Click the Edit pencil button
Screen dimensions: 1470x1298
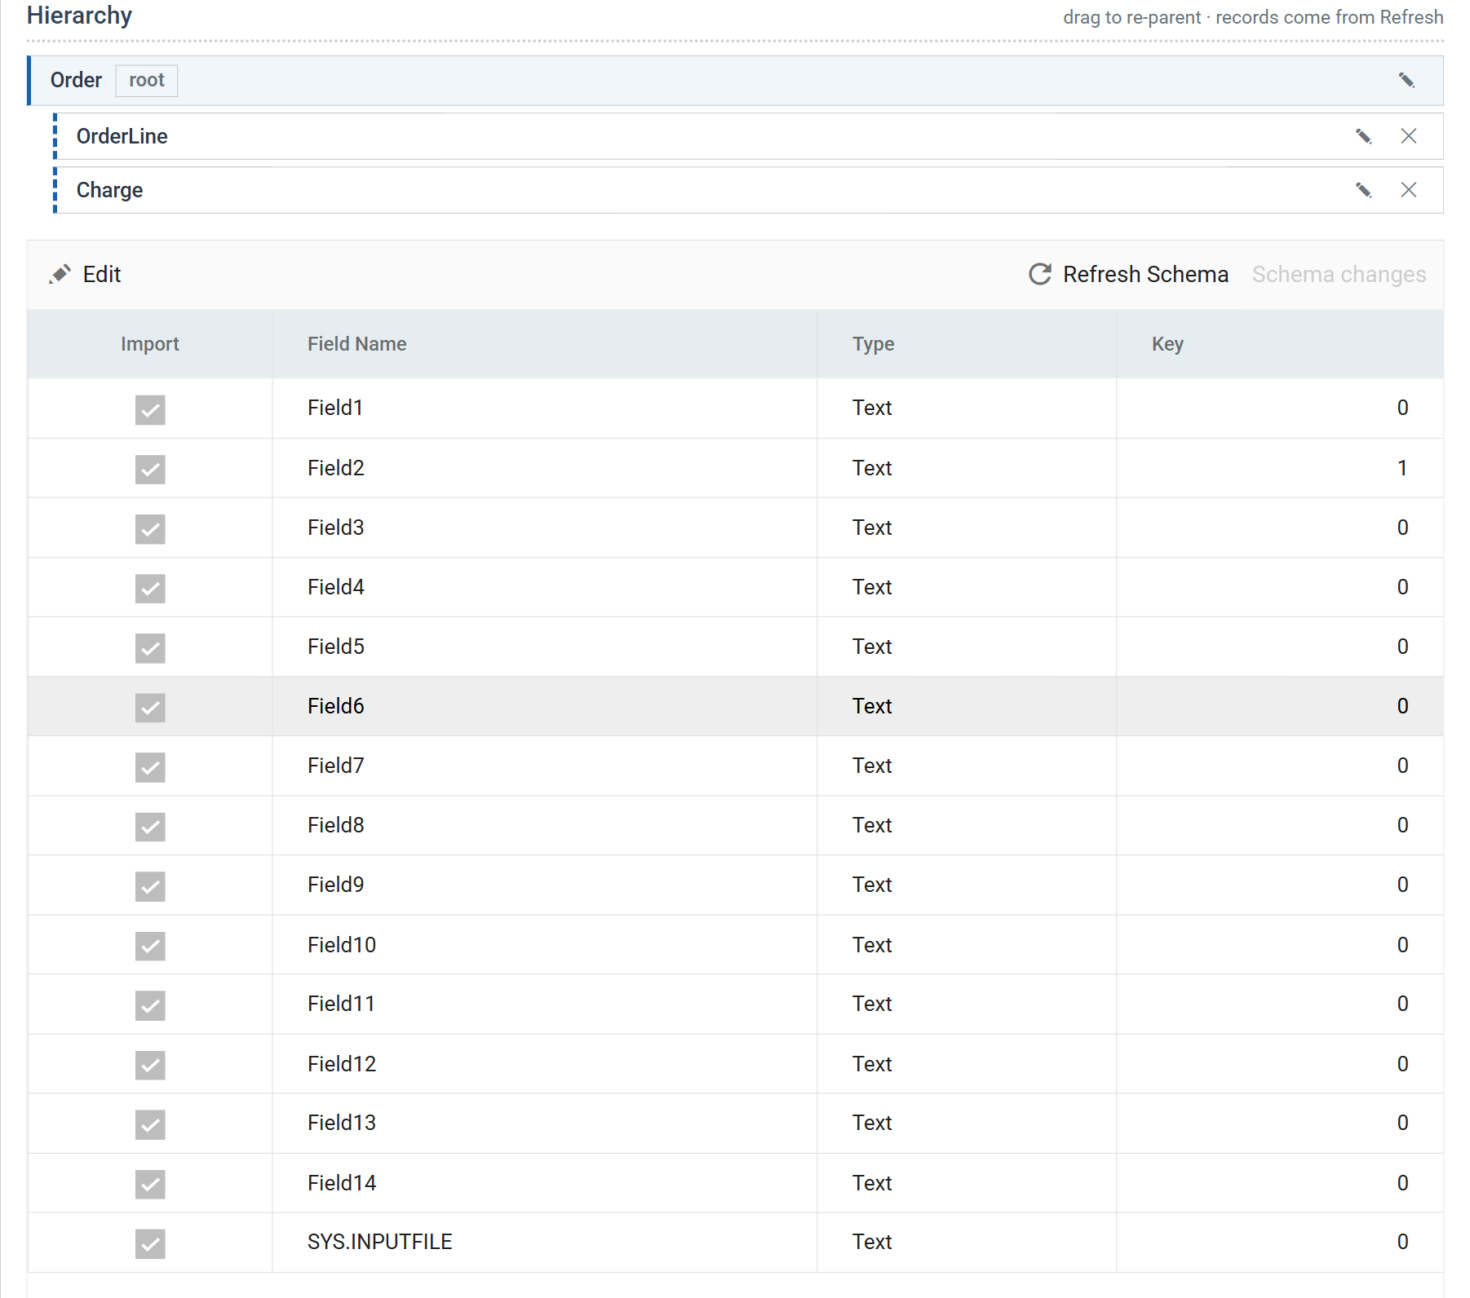[x=85, y=275]
